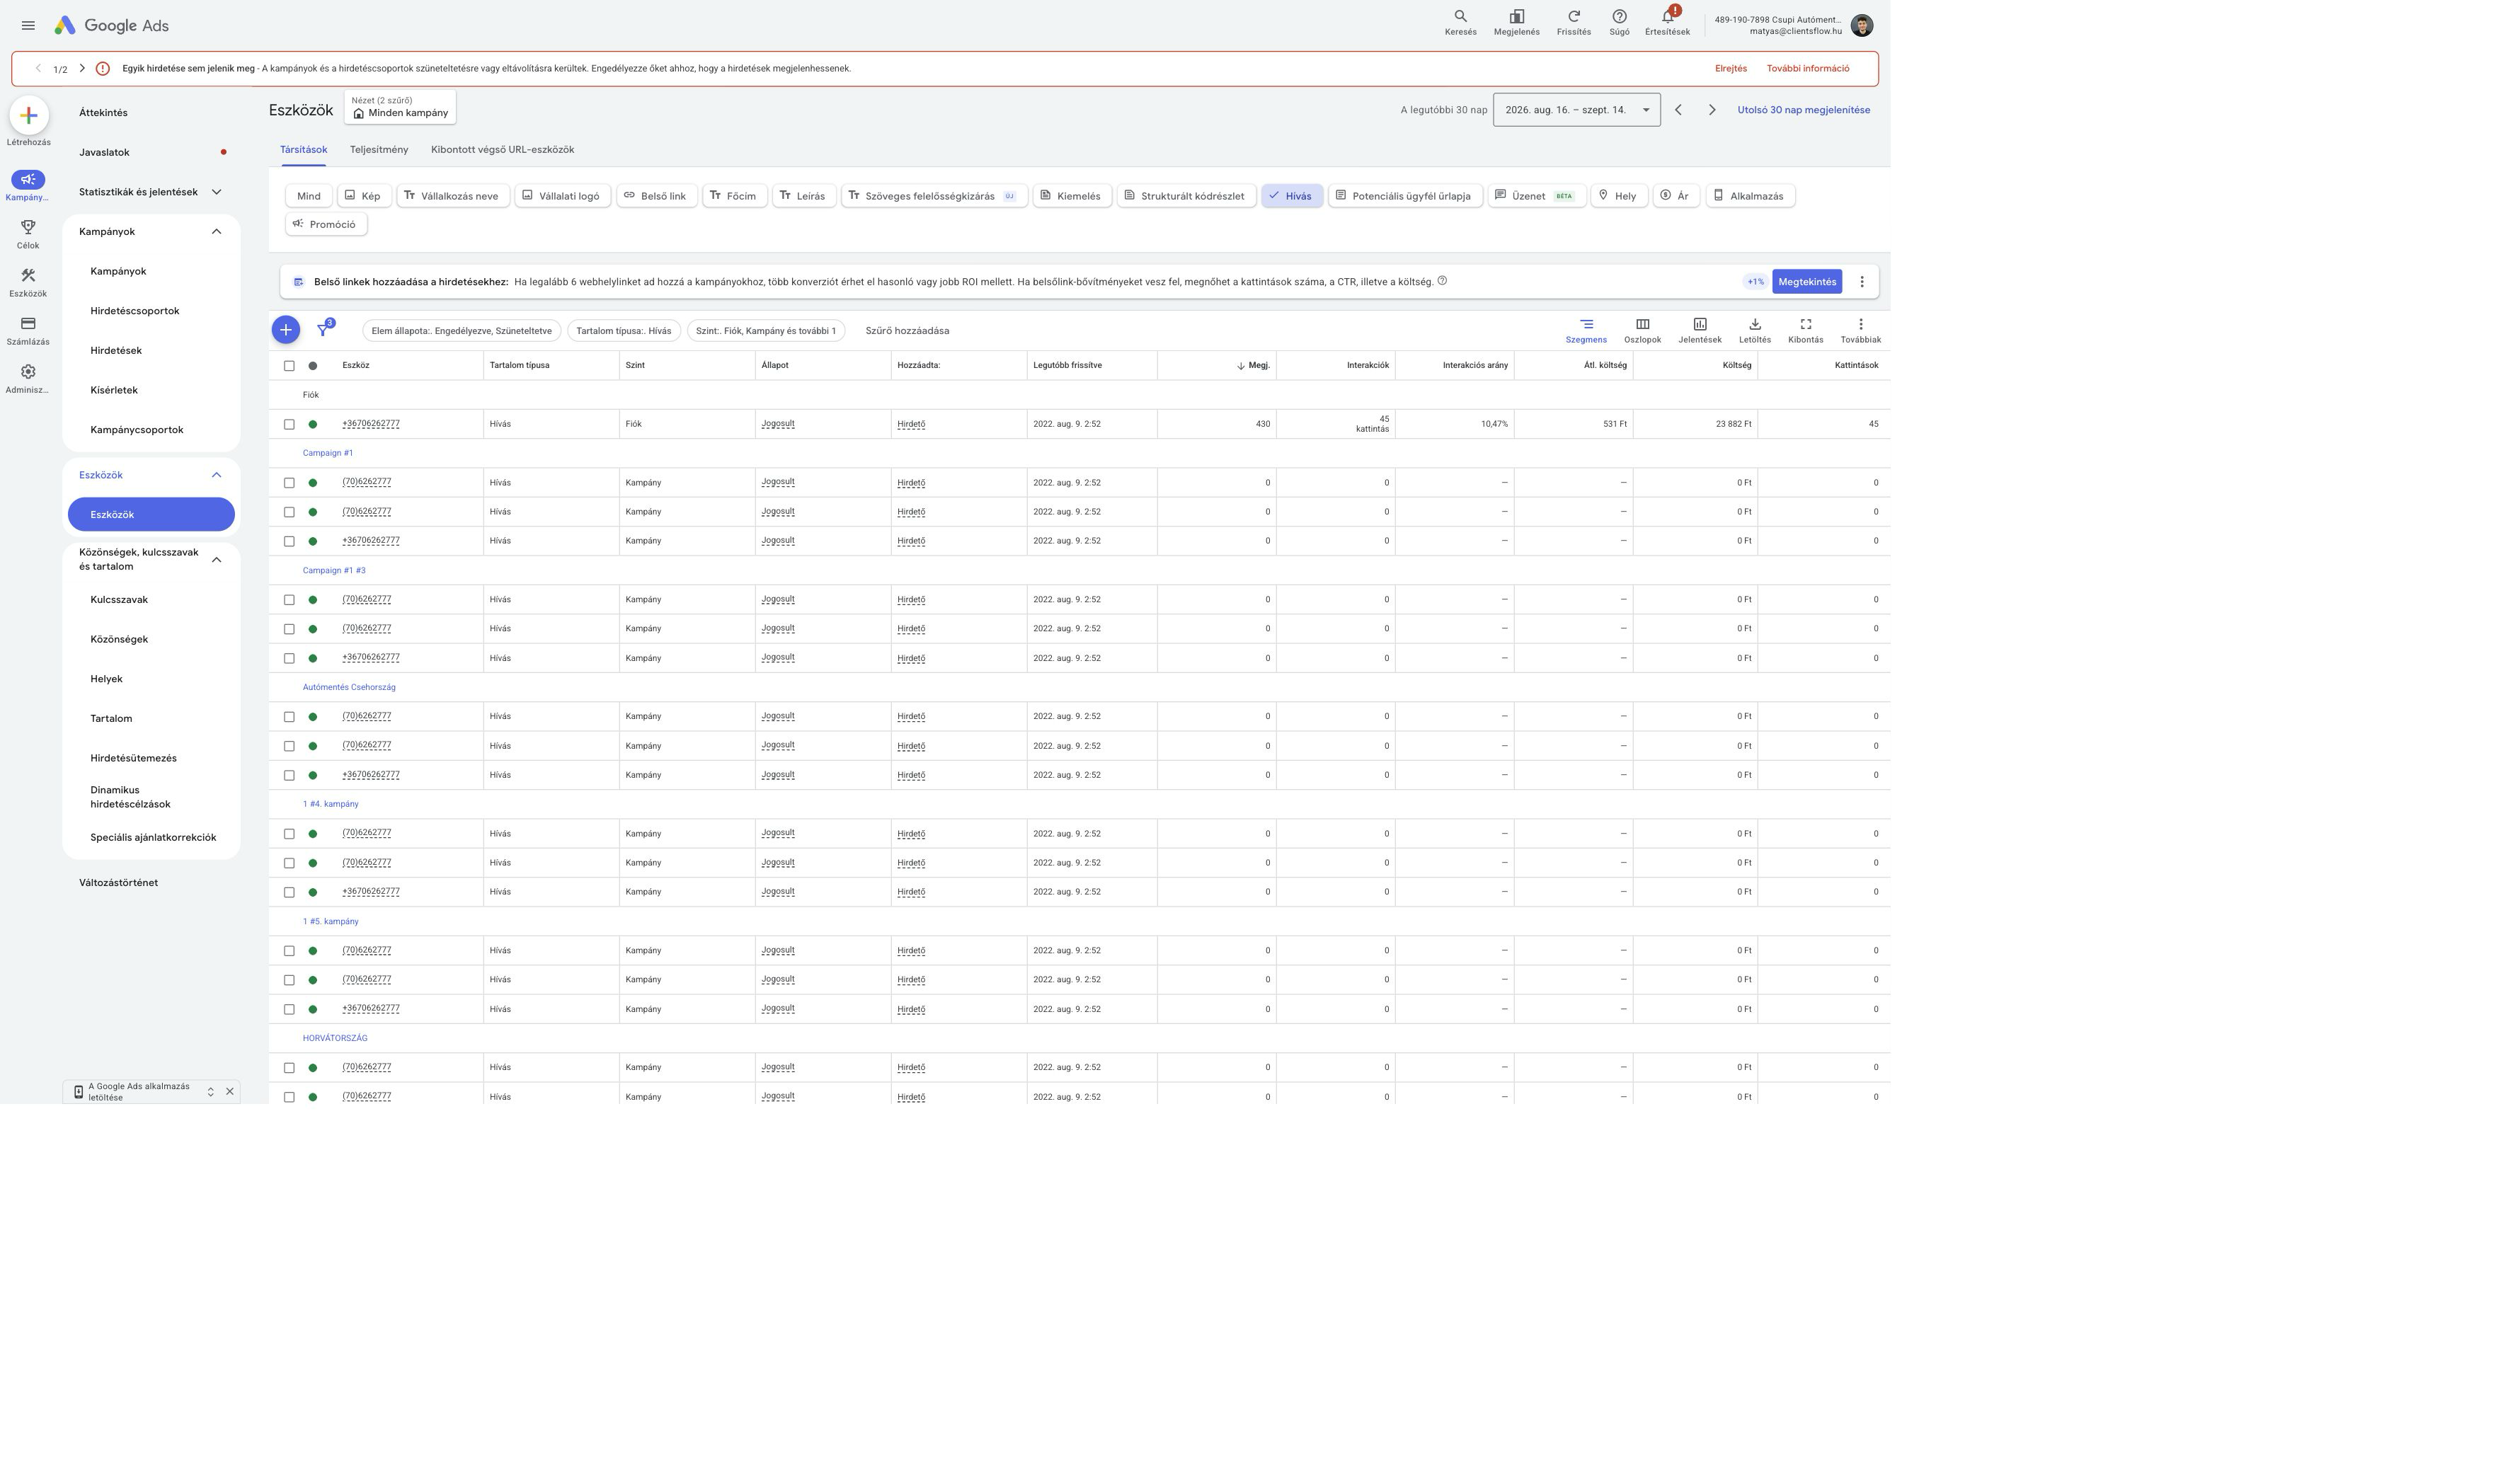This screenshot has height=1472, width=2520.
Task: Open the Számlázás billing icon
Action: pyautogui.click(x=28, y=324)
